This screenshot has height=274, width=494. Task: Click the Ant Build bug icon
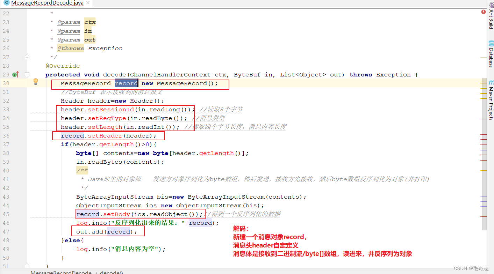[x=491, y=4]
